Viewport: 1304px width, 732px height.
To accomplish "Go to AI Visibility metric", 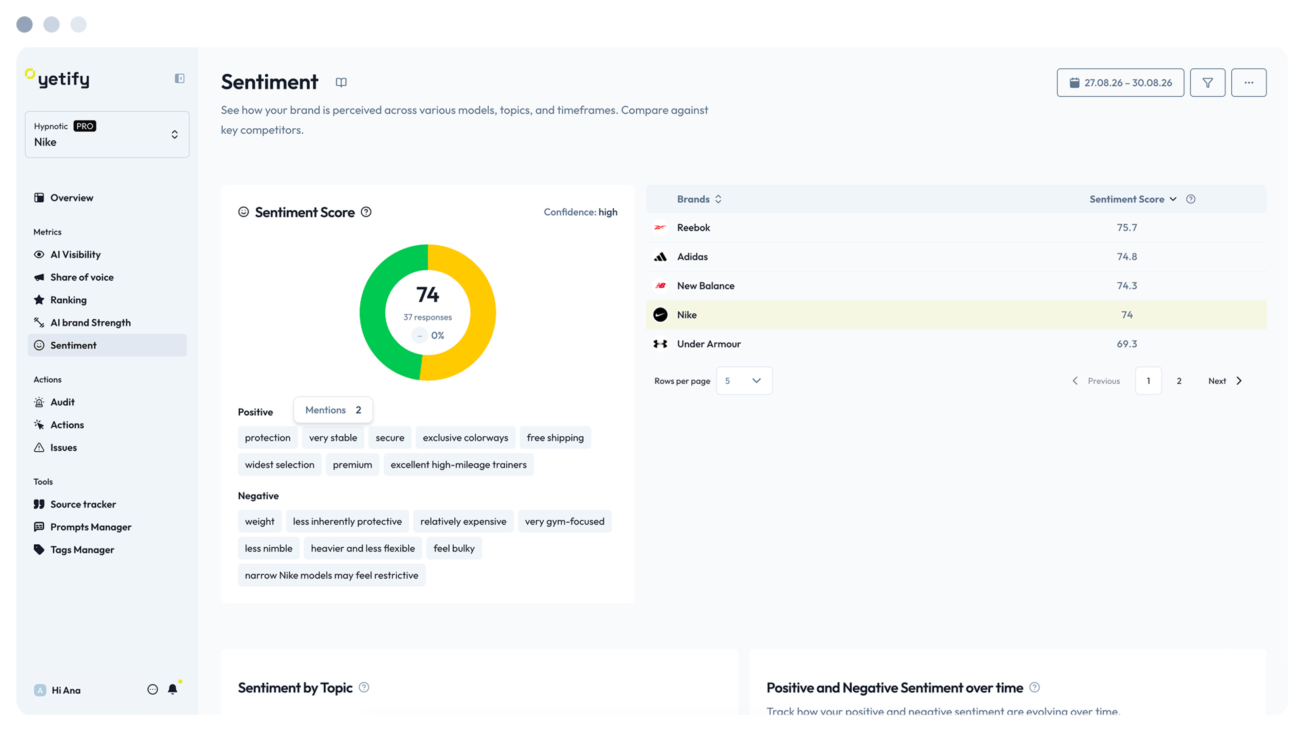I will [107, 255].
